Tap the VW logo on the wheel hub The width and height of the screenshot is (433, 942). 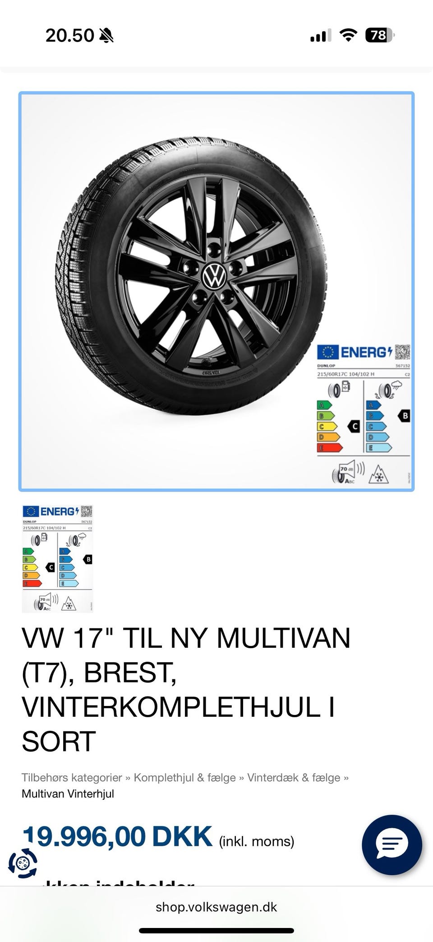click(x=213, y=276)
